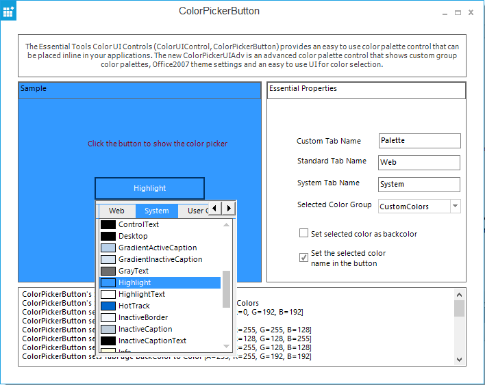The image size is (485, 385).
Task: Switch to the Web color tab
Action: click(x=116, y=211)
